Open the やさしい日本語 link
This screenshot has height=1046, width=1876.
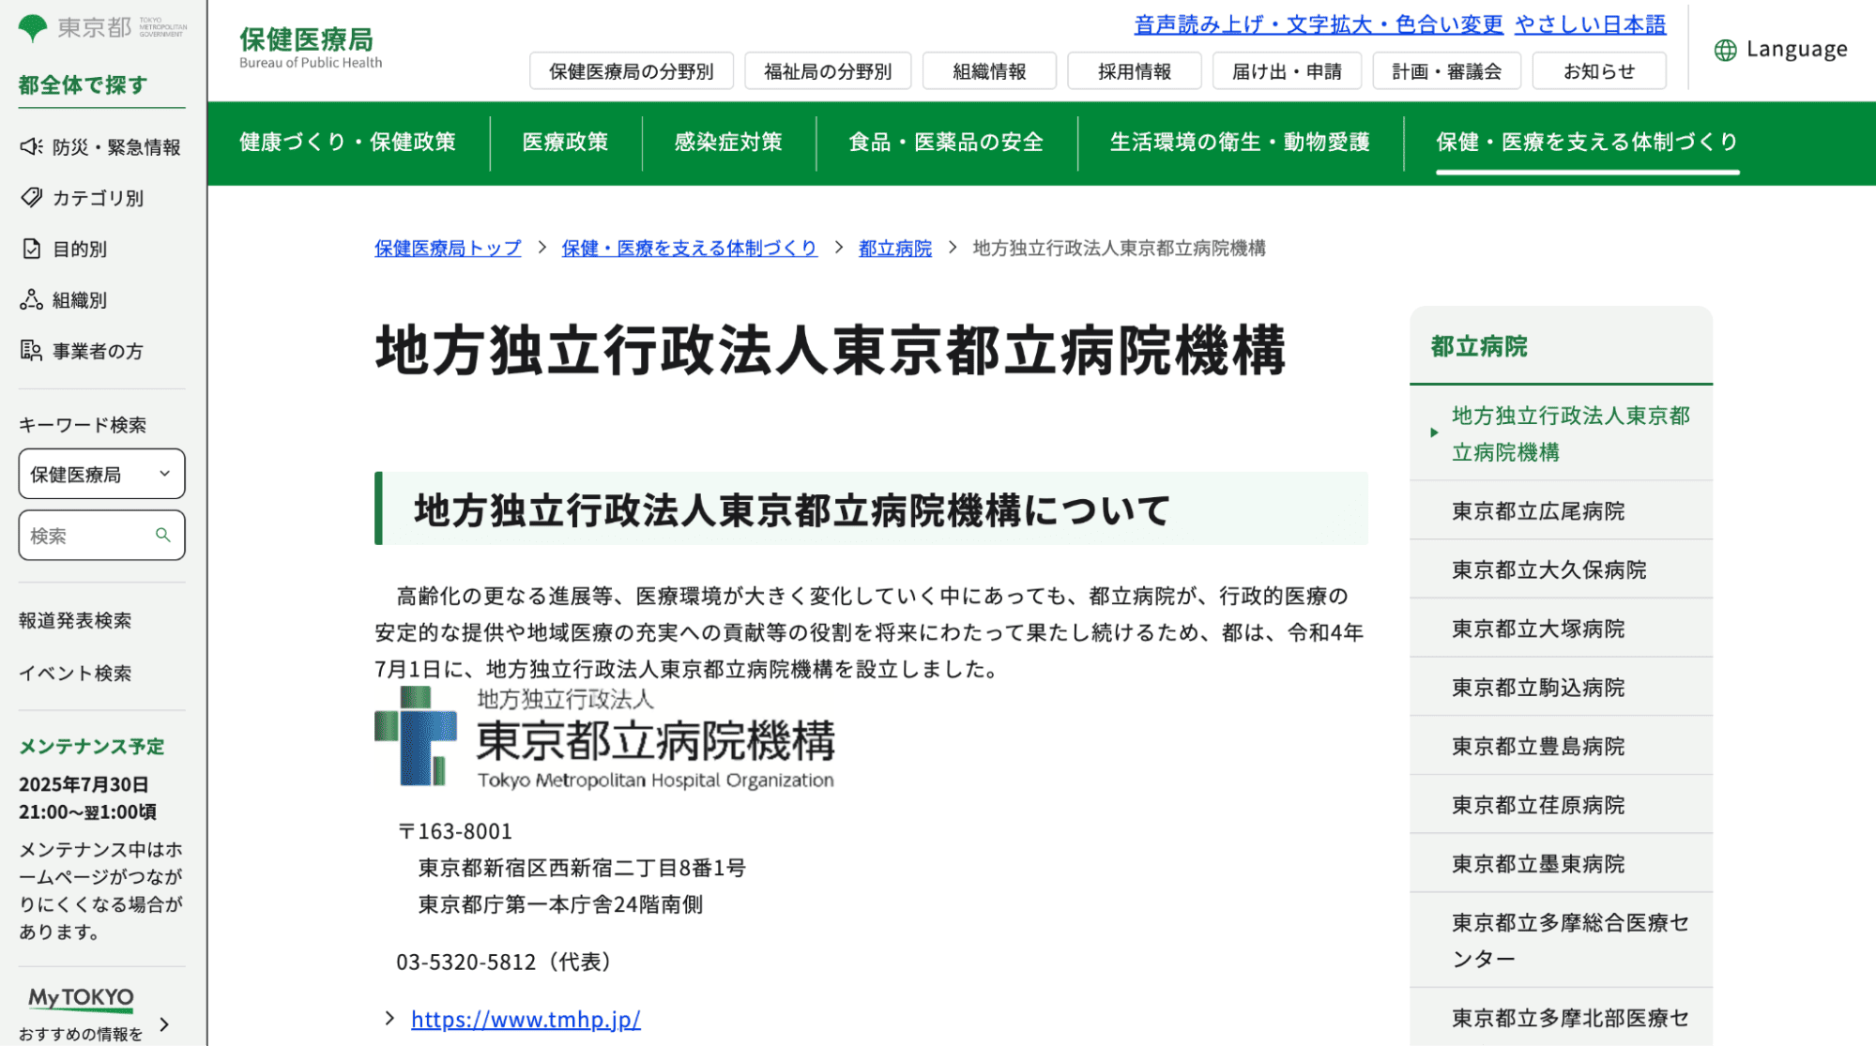[1591, 24]
